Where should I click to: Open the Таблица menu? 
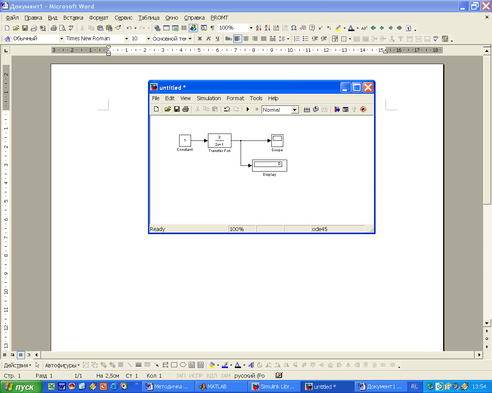click(149, 18)
